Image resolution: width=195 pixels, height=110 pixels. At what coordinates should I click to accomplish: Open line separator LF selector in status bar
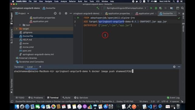pyautogui.click(x=158, y=101)
